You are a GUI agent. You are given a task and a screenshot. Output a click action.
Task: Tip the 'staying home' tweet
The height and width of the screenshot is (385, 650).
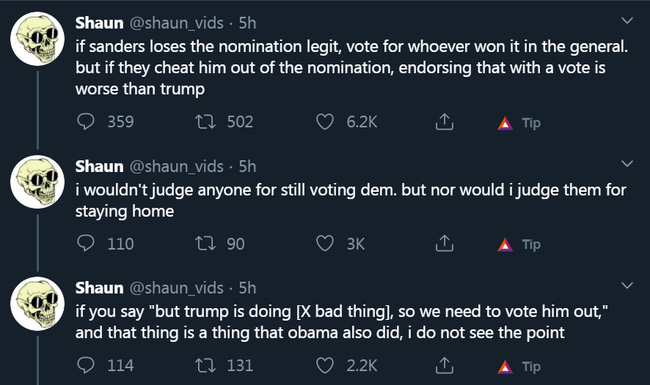click(519, 244)
